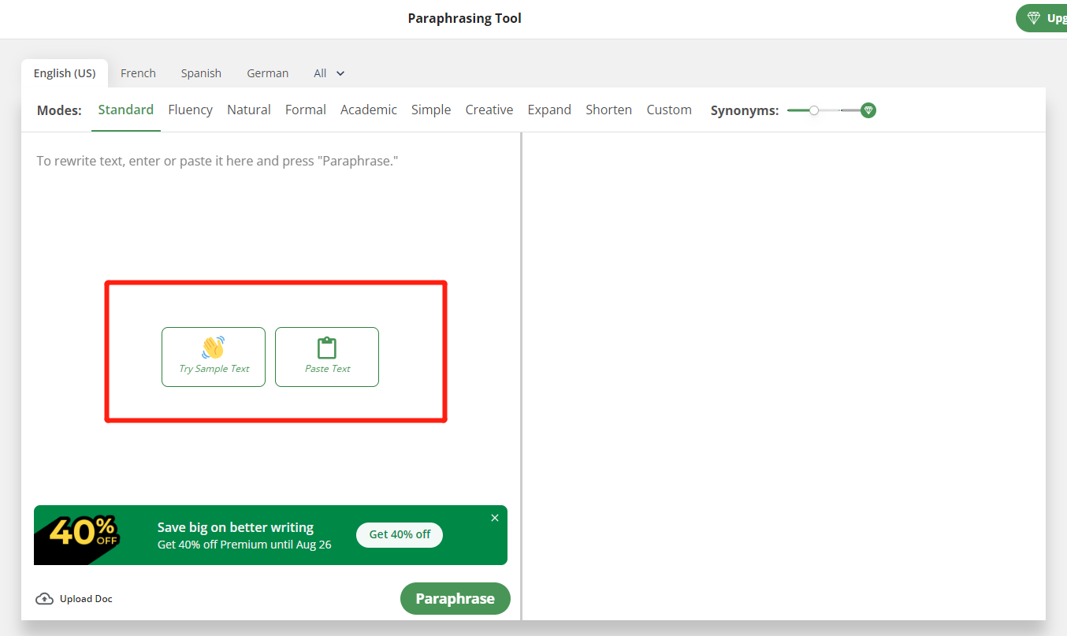
Task: Click the premium diamond at synonyms slider end
Action: 868,110
